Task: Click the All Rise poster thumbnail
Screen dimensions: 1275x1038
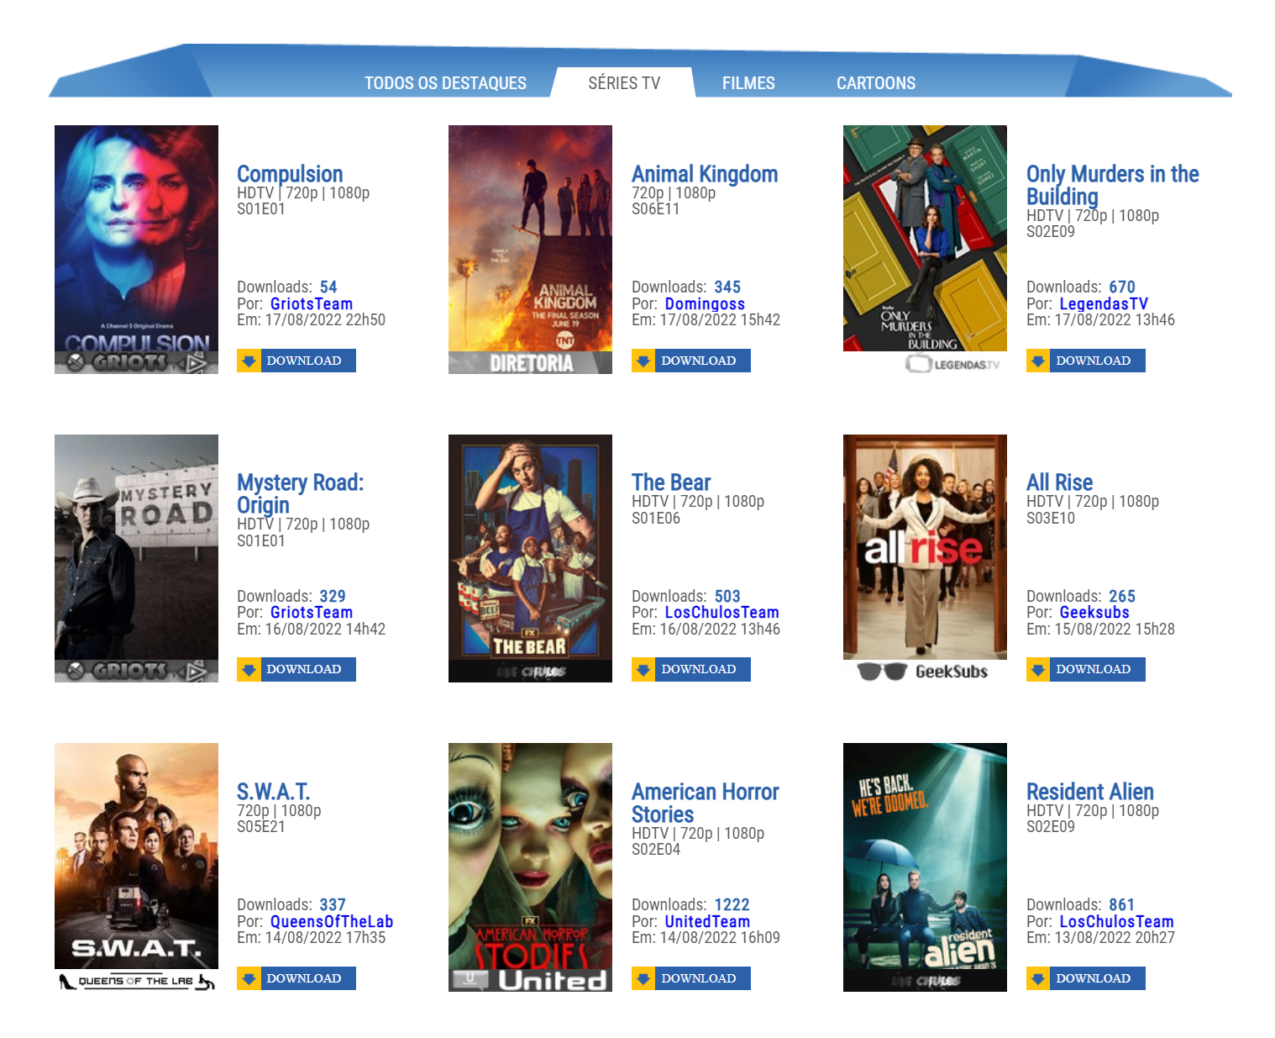Action: tap(925, 558)
